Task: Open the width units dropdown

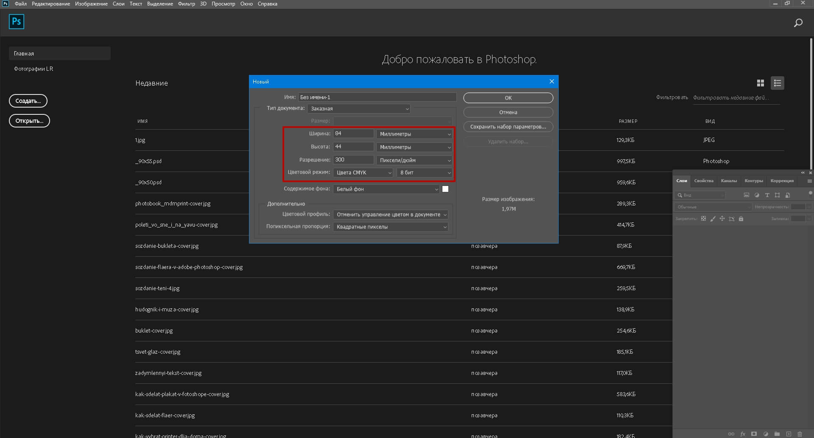Action: (414, 134)
